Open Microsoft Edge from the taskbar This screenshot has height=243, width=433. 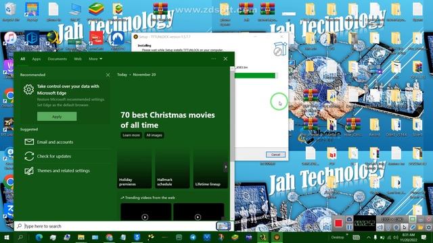[39, 237]
